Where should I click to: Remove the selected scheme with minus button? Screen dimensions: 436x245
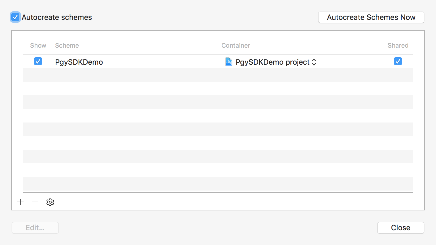pyautogui.click(x=35, y=202)
